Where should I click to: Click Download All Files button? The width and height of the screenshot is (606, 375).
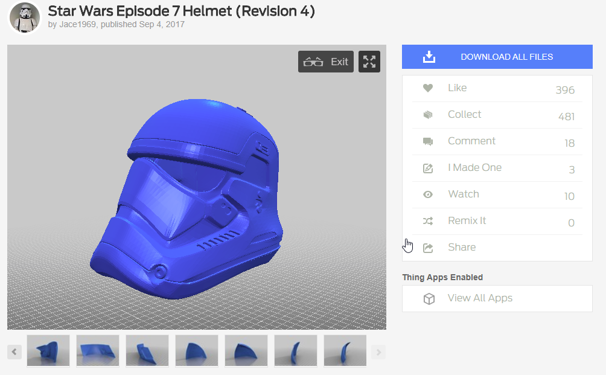click(x=497, y=57)
